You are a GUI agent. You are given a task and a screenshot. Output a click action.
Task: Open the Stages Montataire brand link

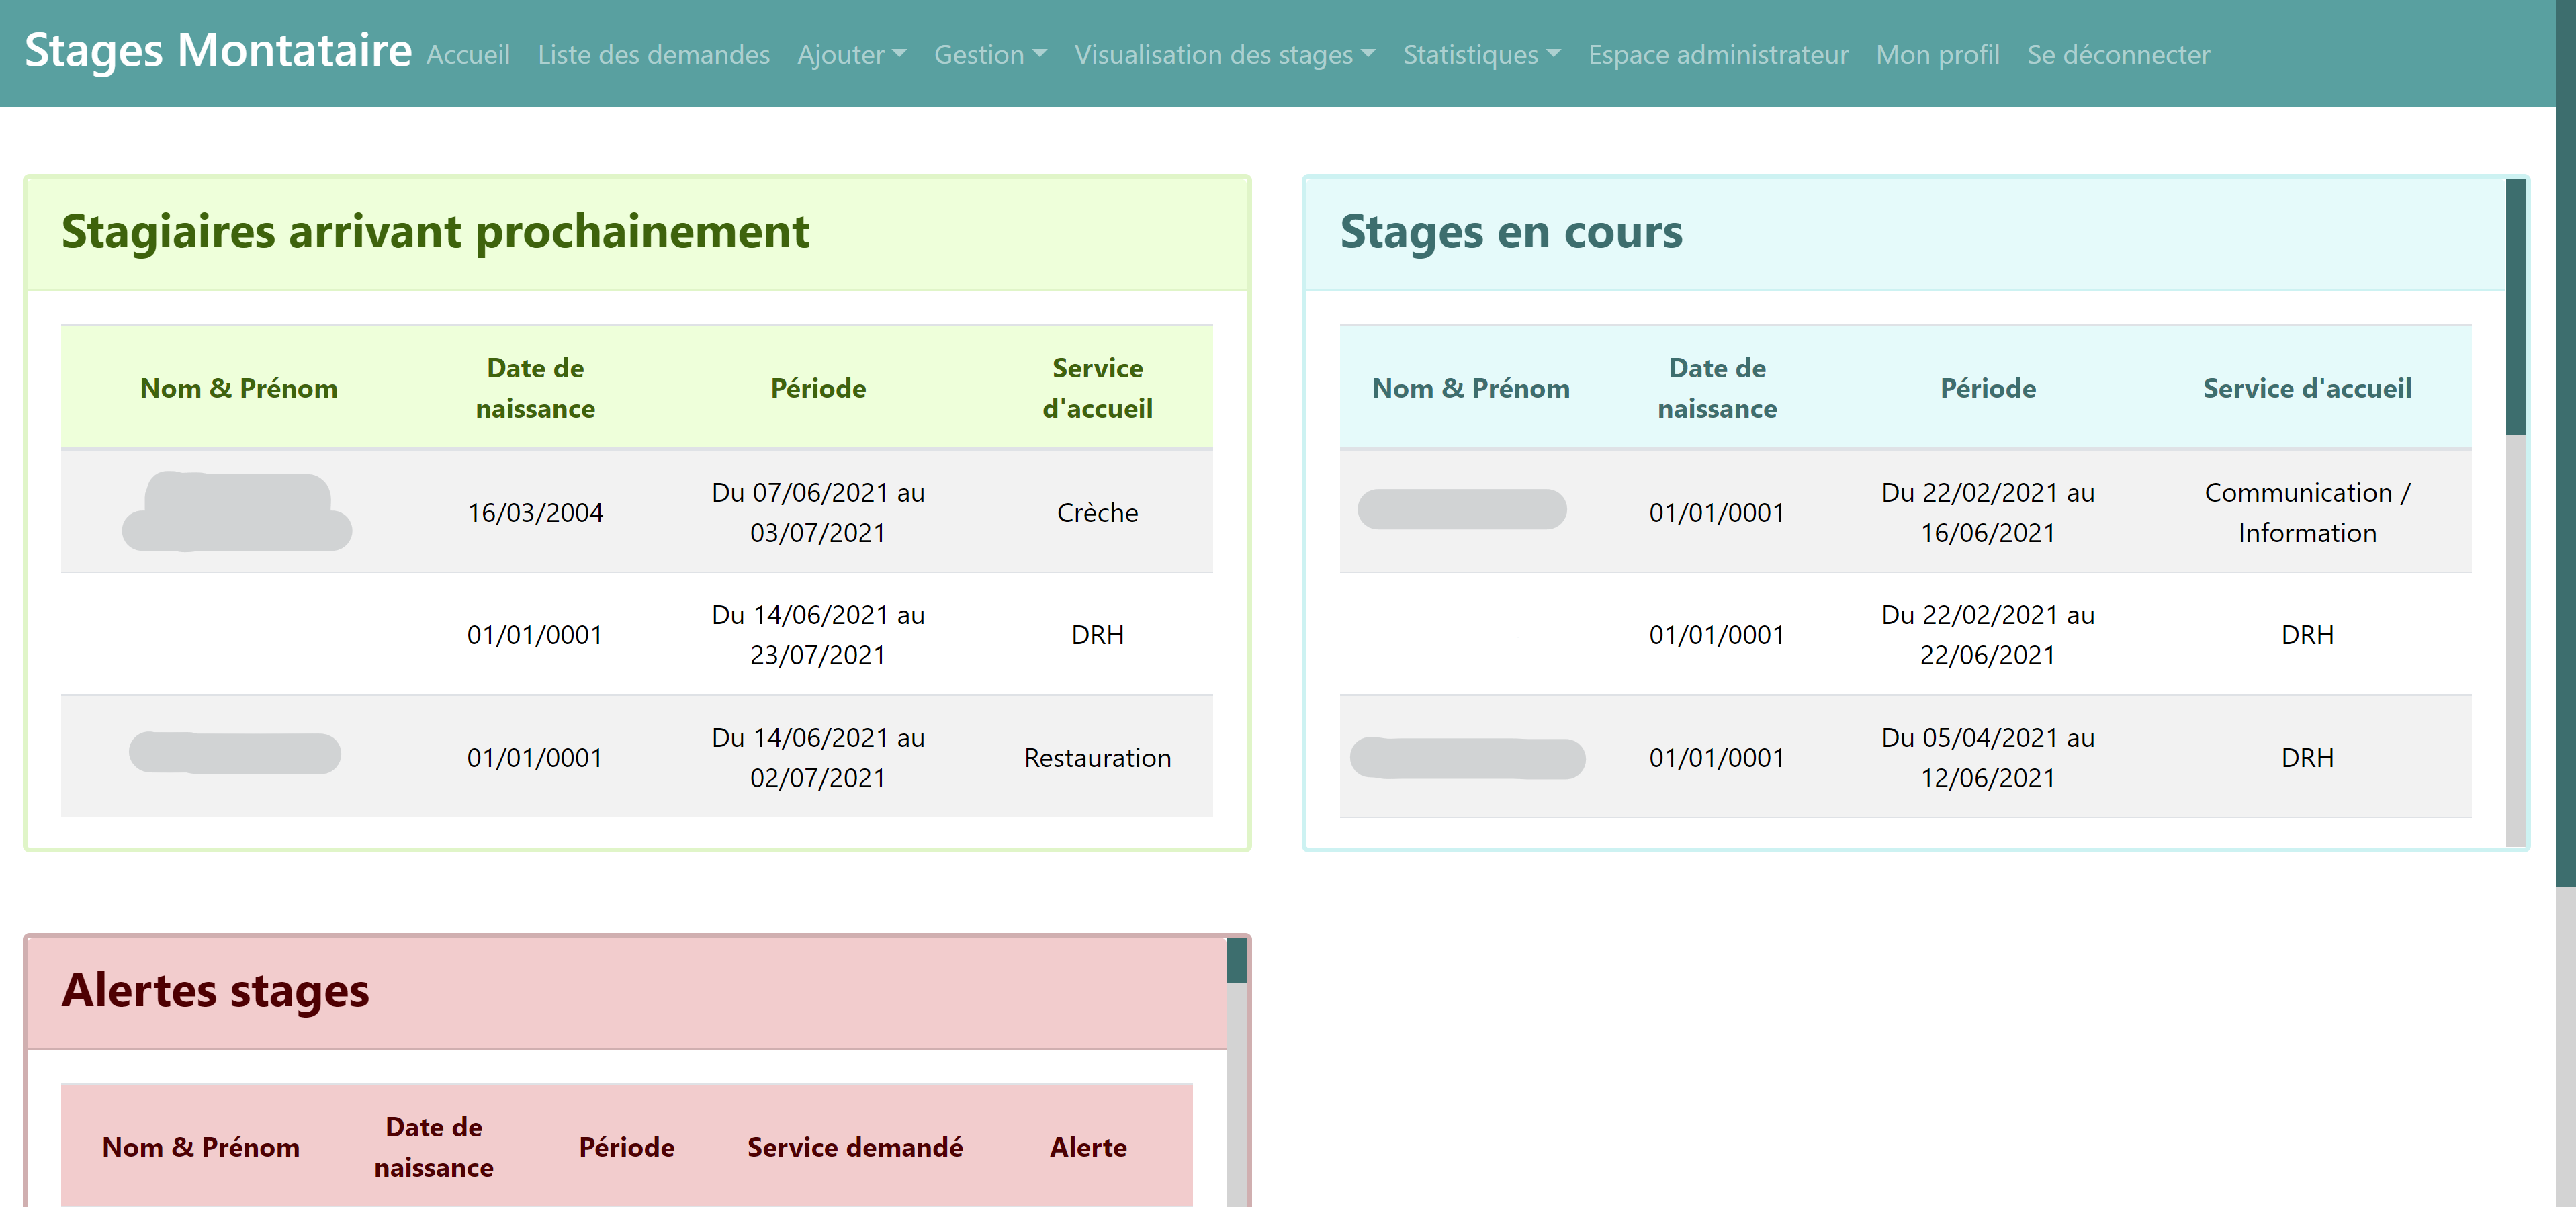[217, 51]
